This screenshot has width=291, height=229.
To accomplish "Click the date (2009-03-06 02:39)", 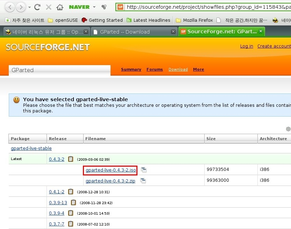I will pos(93,159).
